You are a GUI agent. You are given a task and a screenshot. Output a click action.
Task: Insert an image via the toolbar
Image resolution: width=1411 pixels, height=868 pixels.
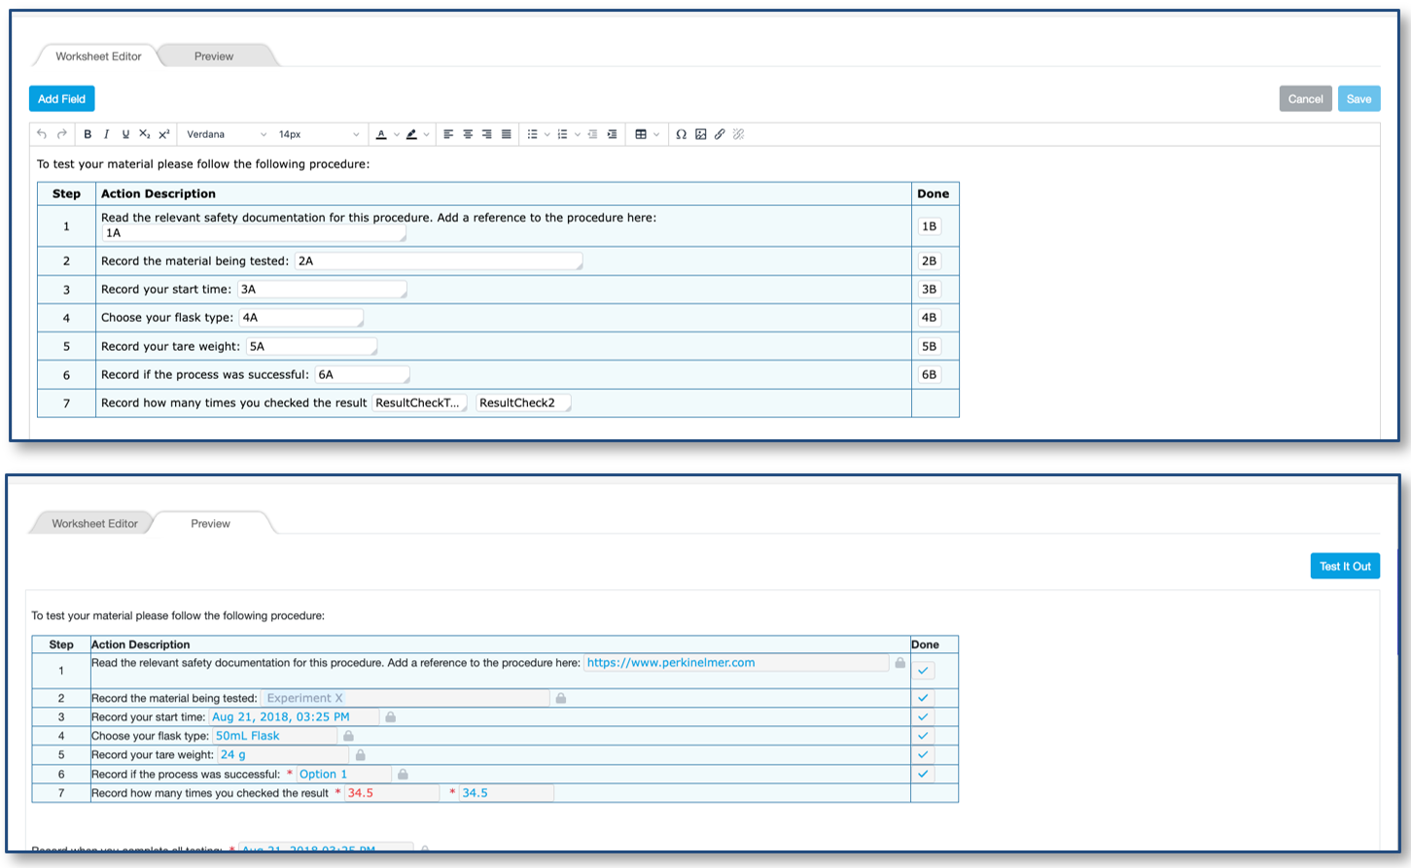(x=700, y=134)
